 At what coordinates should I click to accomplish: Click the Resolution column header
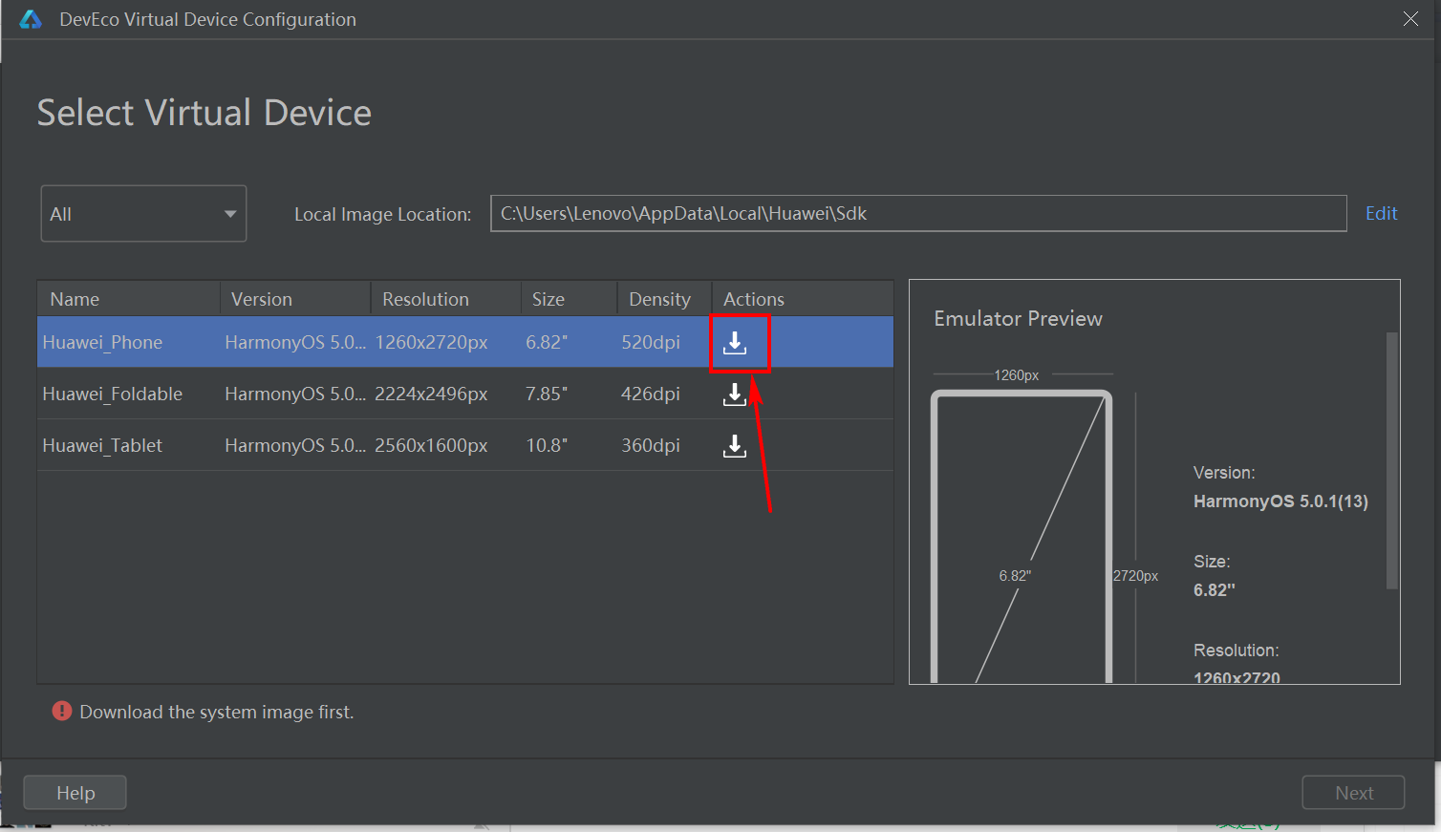click(x=425, y=299)
